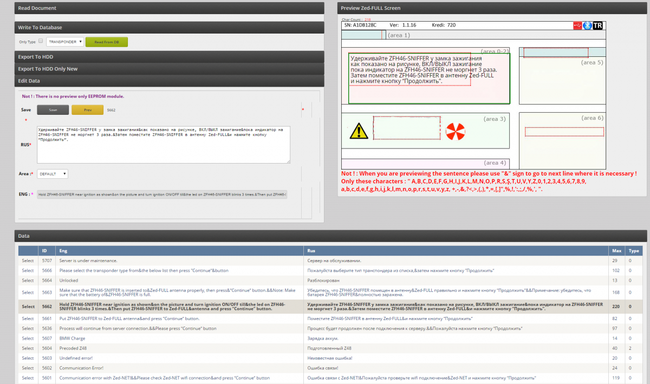Click the Max column header
The image size is (650, 384).
(x=616, y=251)
